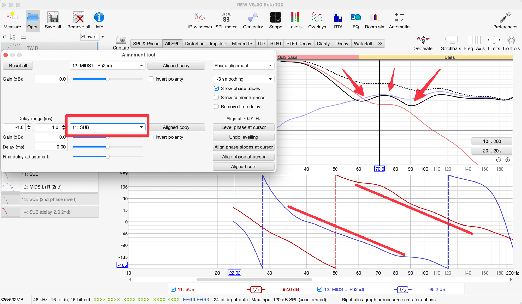
Task: Enable Show summed phase checkbox
Action: (216, 98)
